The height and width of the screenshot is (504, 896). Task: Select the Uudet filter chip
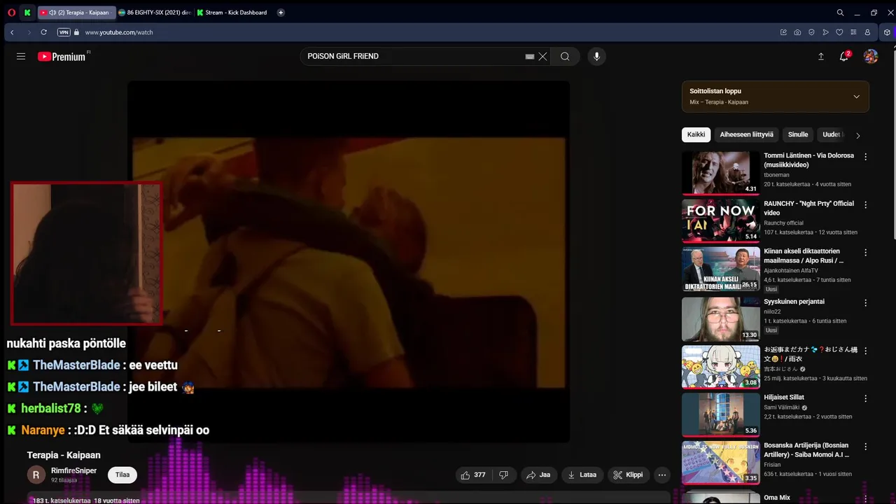pyautogui.click(x=832, y=134)
